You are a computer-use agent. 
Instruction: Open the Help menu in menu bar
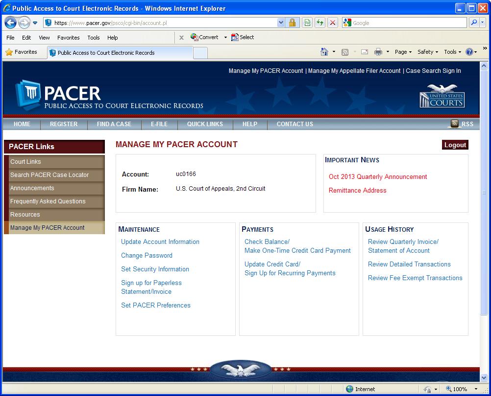(112, 38)
